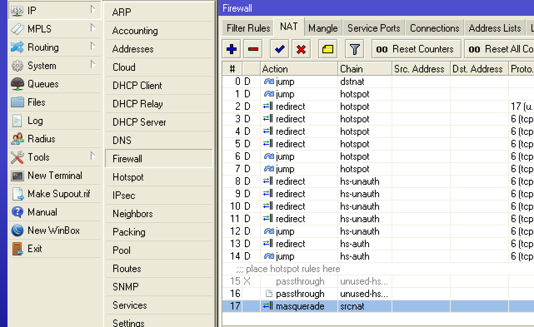This screenshot has width=534, height=327.
Task: Click the System gear icon
Action: point(17,65)
